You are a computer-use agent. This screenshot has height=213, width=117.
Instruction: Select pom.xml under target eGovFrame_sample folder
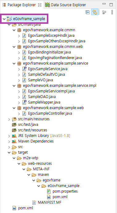coord(60,197)
